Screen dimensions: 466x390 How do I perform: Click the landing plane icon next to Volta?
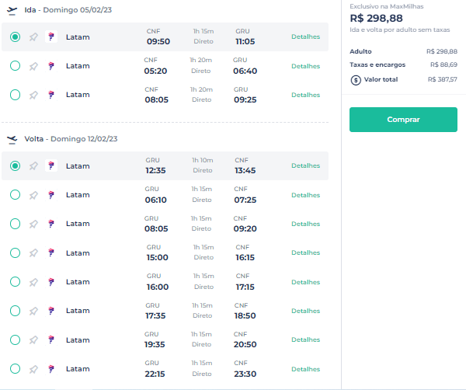(x=12, y=139)
